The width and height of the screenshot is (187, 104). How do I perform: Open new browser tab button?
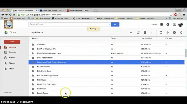point(96,11)
